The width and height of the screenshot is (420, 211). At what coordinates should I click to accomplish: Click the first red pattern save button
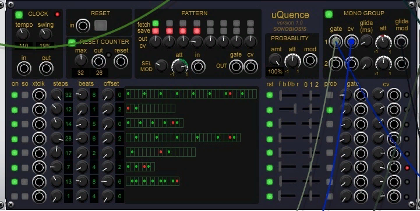tap(156, 31)
